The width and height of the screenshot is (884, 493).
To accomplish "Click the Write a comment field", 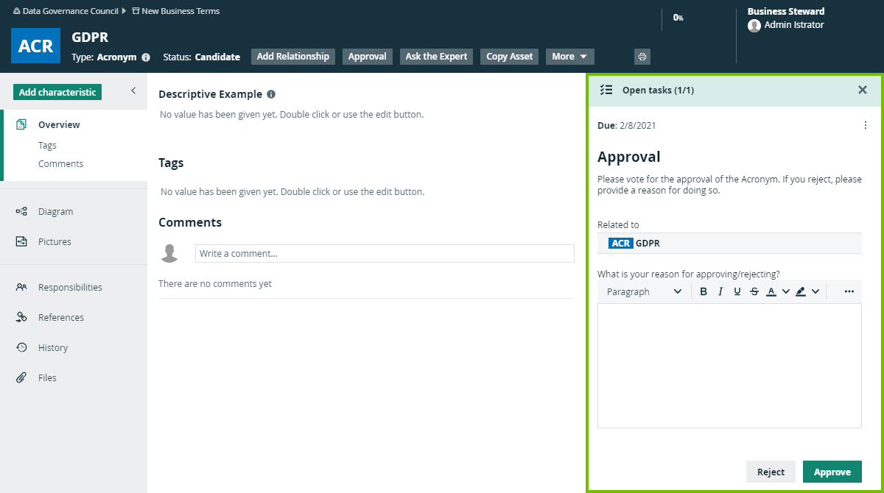I will [x=385, y=253].
